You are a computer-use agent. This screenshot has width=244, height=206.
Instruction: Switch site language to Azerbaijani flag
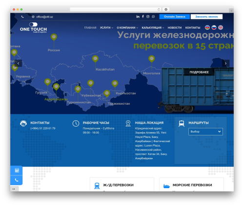(x=207, y=27)
